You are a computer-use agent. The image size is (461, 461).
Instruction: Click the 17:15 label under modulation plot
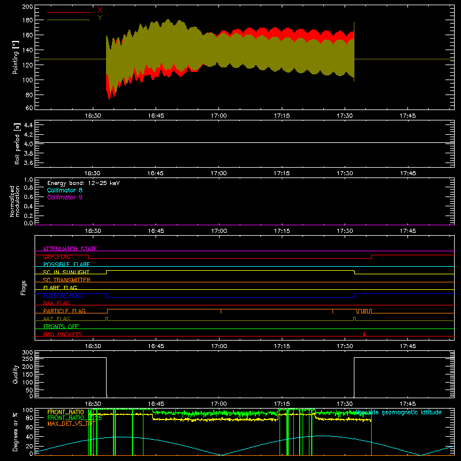pyautogui.click(x=282, y=231)
